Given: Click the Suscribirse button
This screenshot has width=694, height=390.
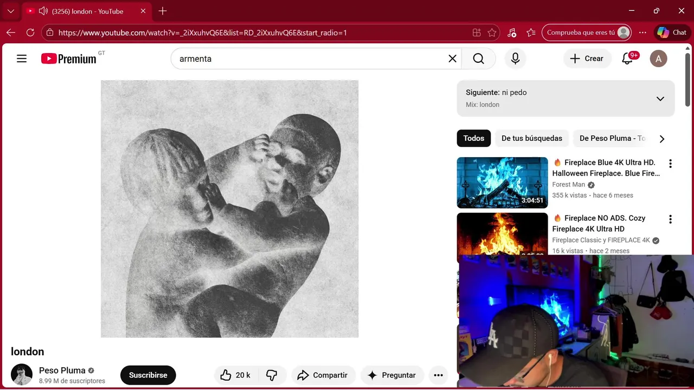Looking at the screenshot, I should [x=148, y=375].
